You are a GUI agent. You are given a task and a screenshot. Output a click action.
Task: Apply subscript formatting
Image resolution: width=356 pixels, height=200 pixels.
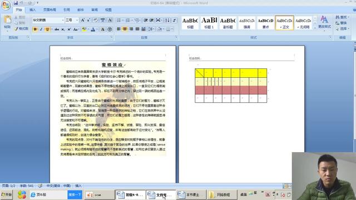click(63, 29)
